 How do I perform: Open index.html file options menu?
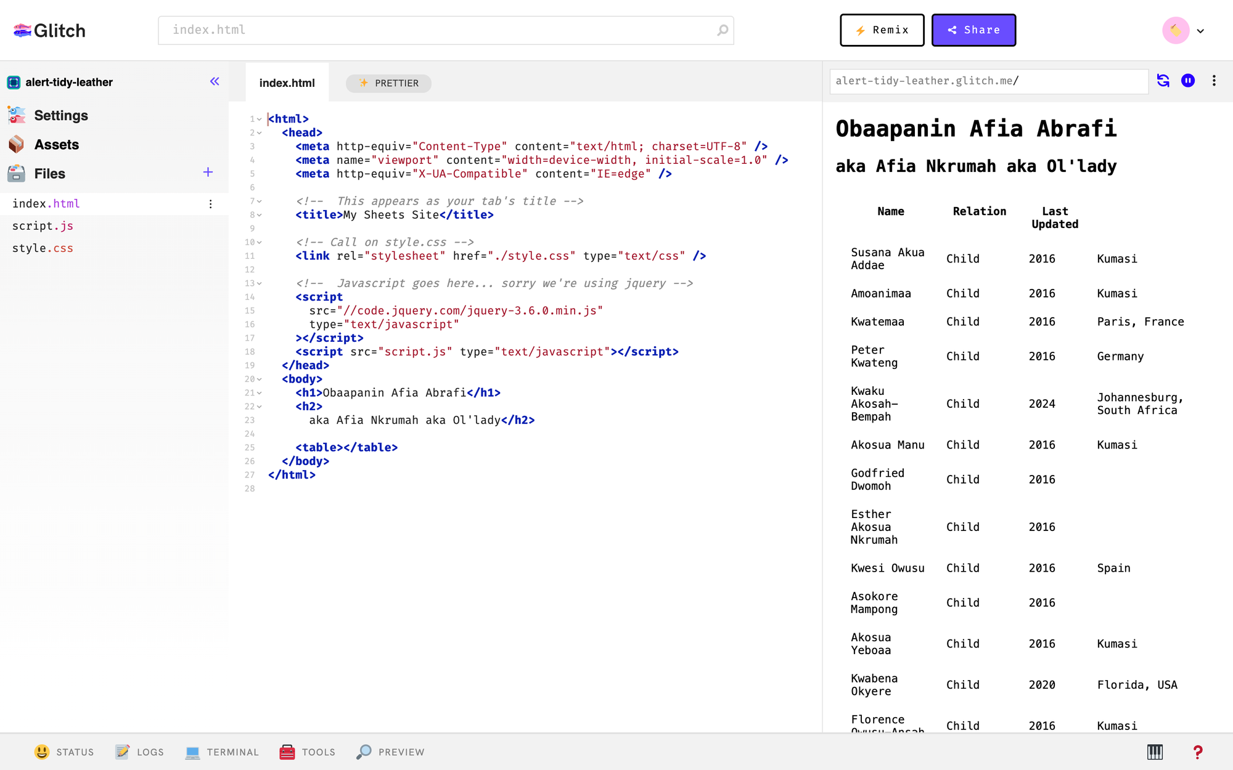pyautogui.click(x=211, y=204)
